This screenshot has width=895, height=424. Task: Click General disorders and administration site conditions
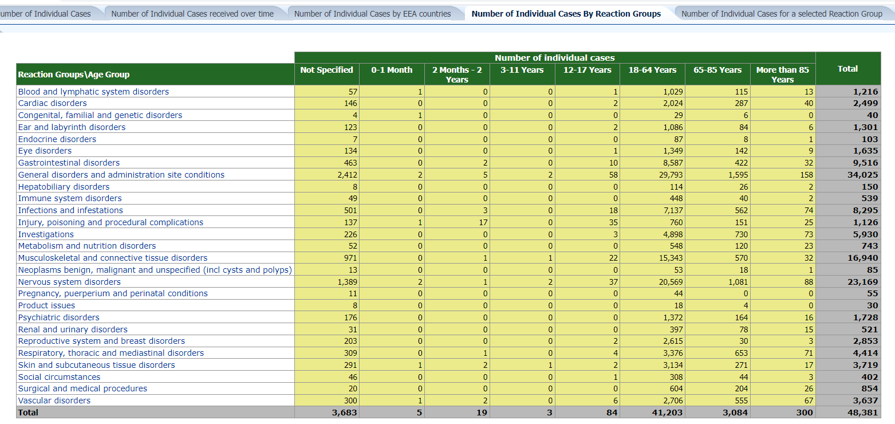coord(121,175)
